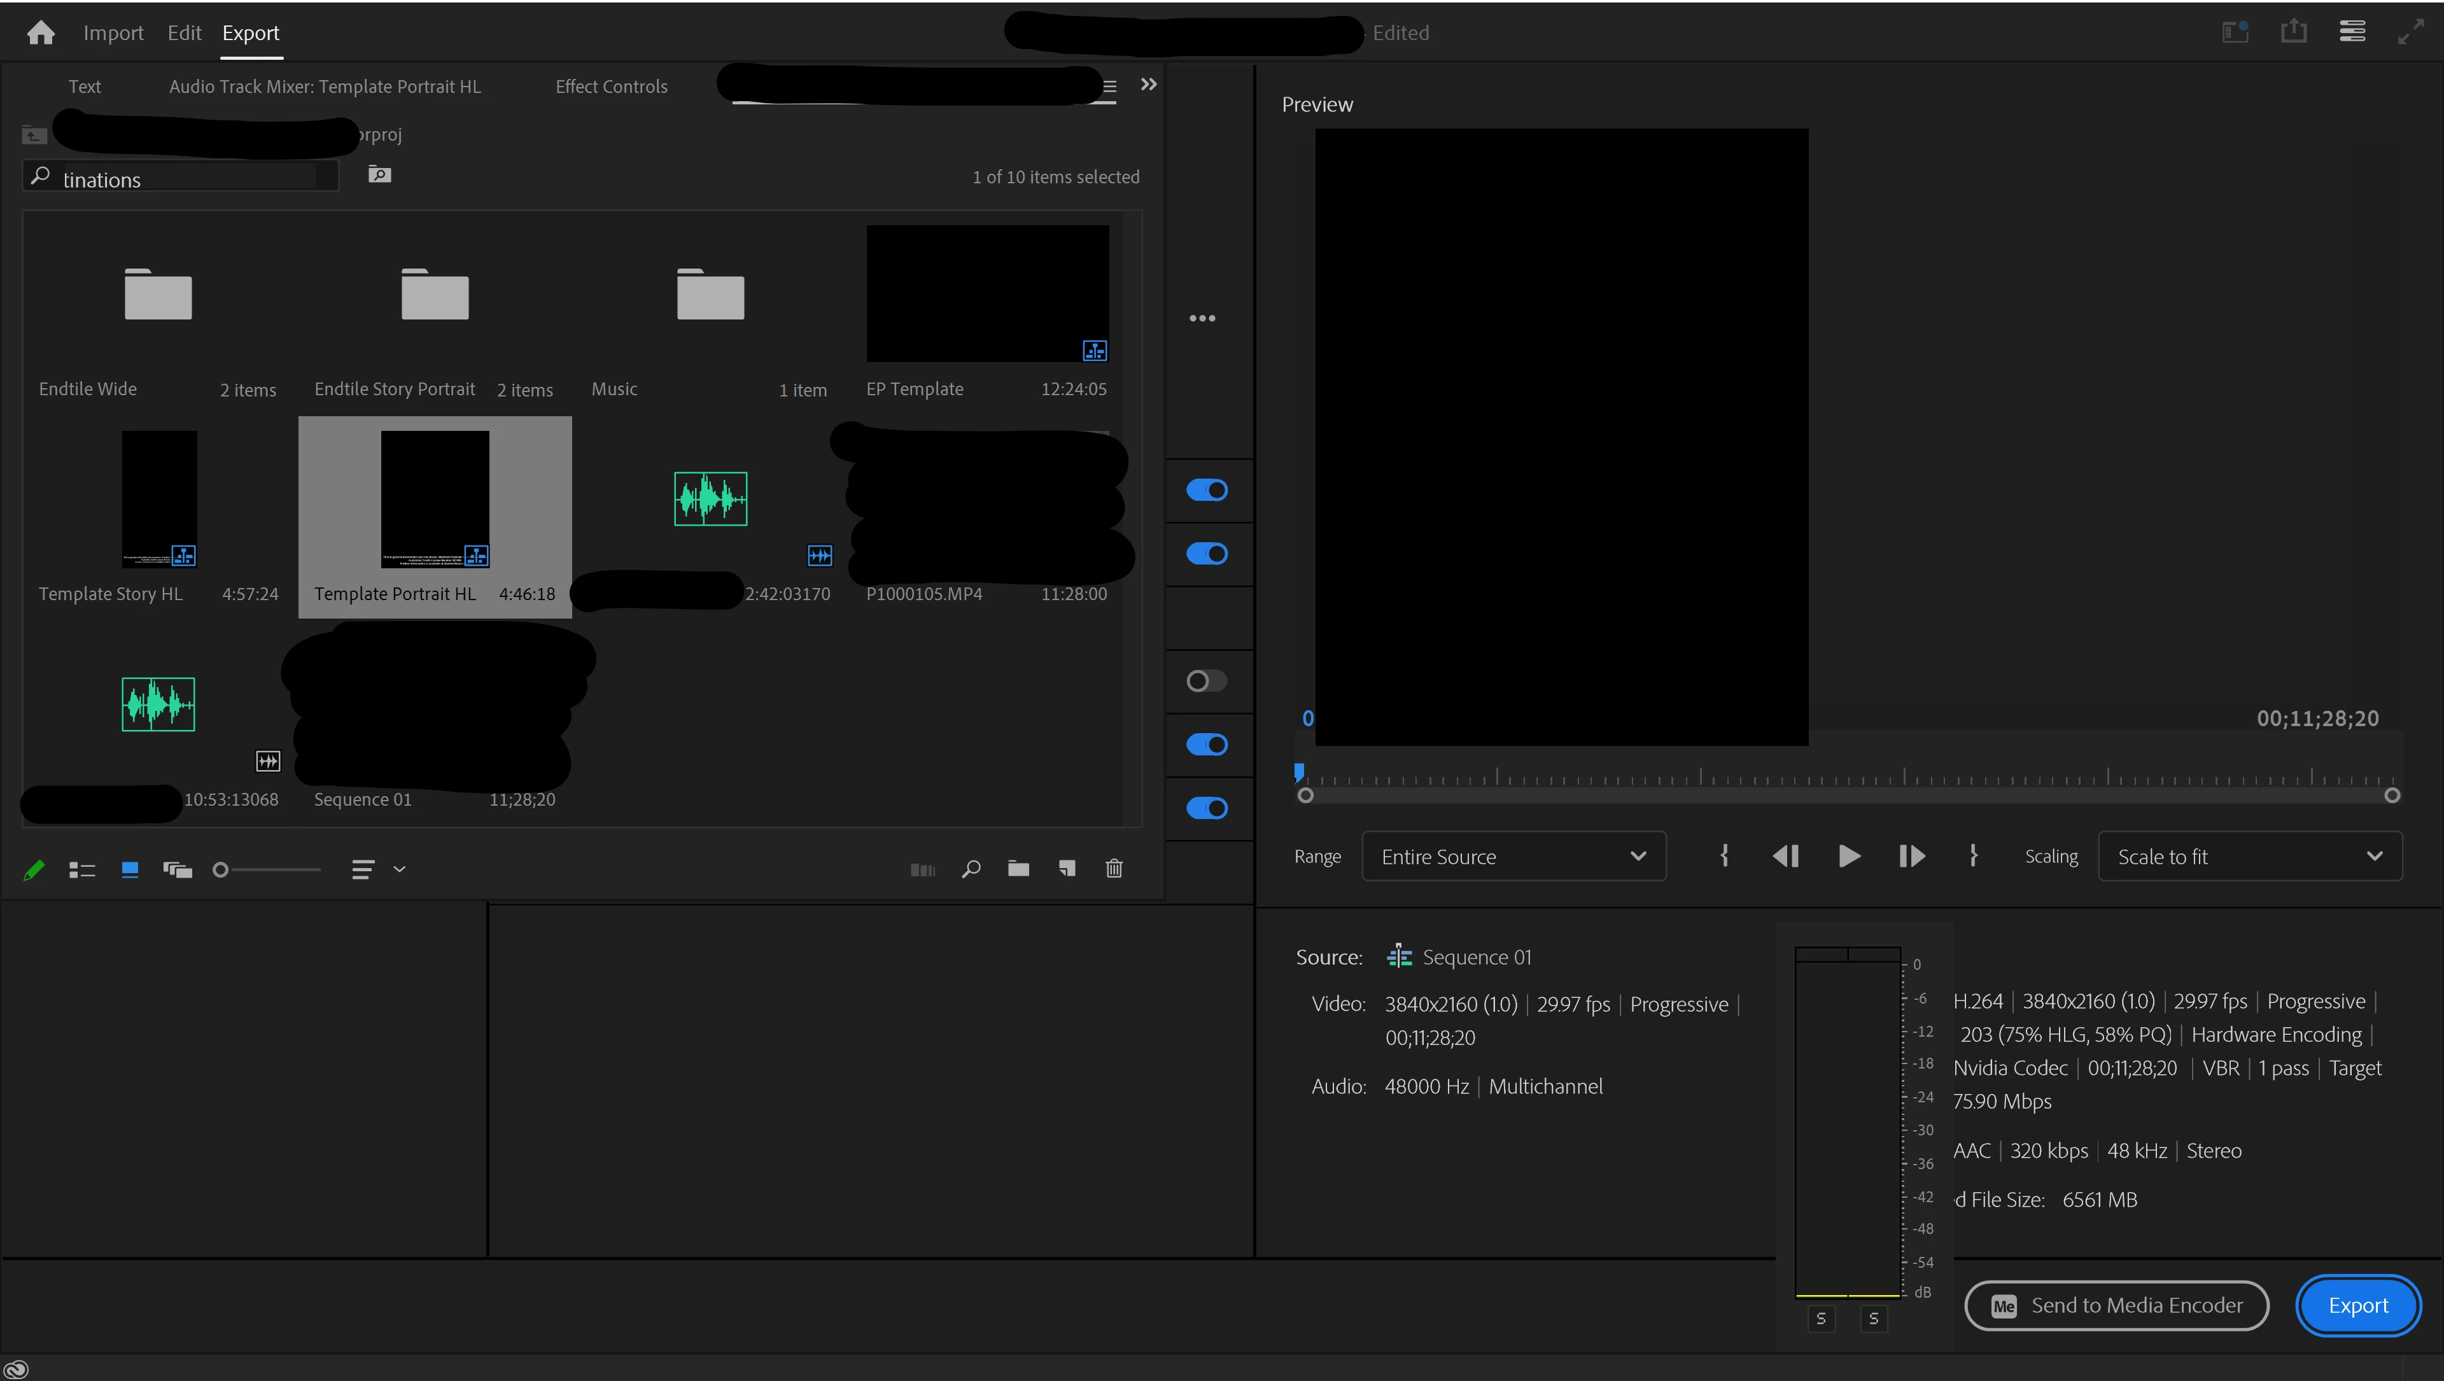The height and width of the screenshot is (1381, 2444).
Task: Switch to list view icon
Action: 81,870
